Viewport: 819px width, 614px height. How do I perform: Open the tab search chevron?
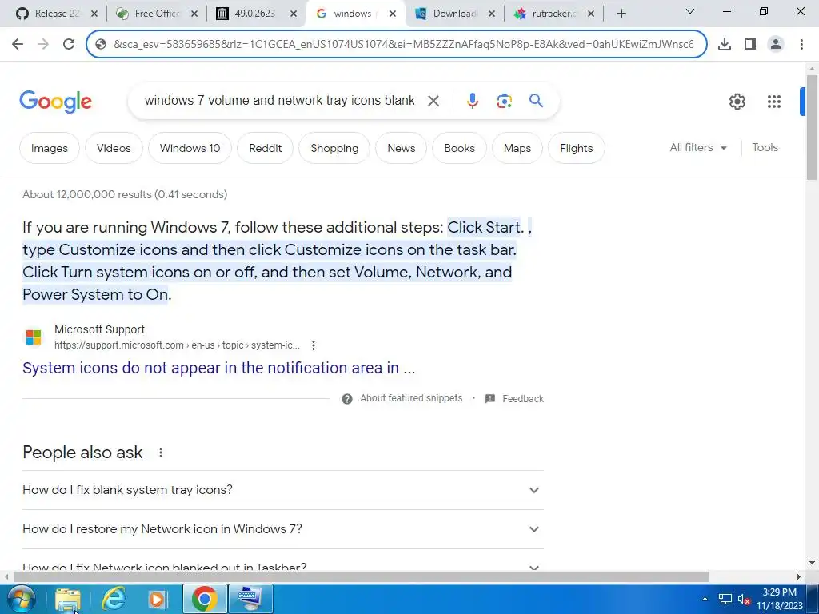690,11
